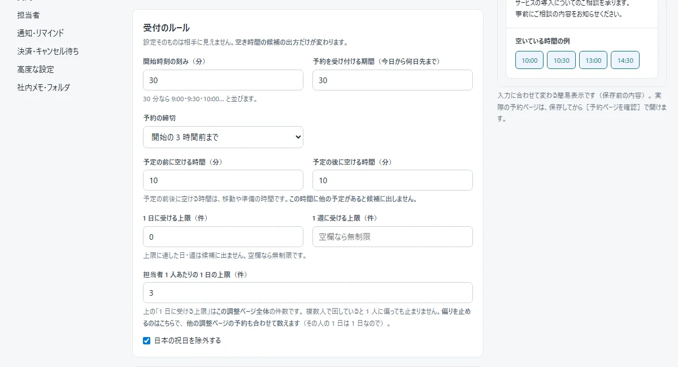Click the 担当者1人あたりの1日の上限 field
The image size is (678, 367).
308,293
